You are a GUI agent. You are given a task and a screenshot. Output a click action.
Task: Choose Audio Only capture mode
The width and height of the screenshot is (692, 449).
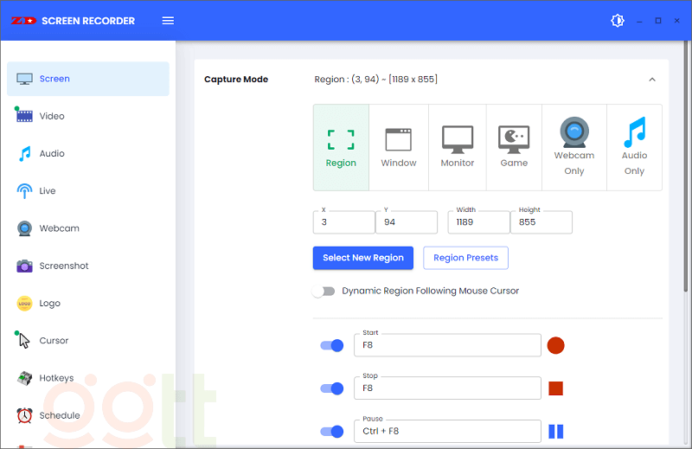[634, 147]
